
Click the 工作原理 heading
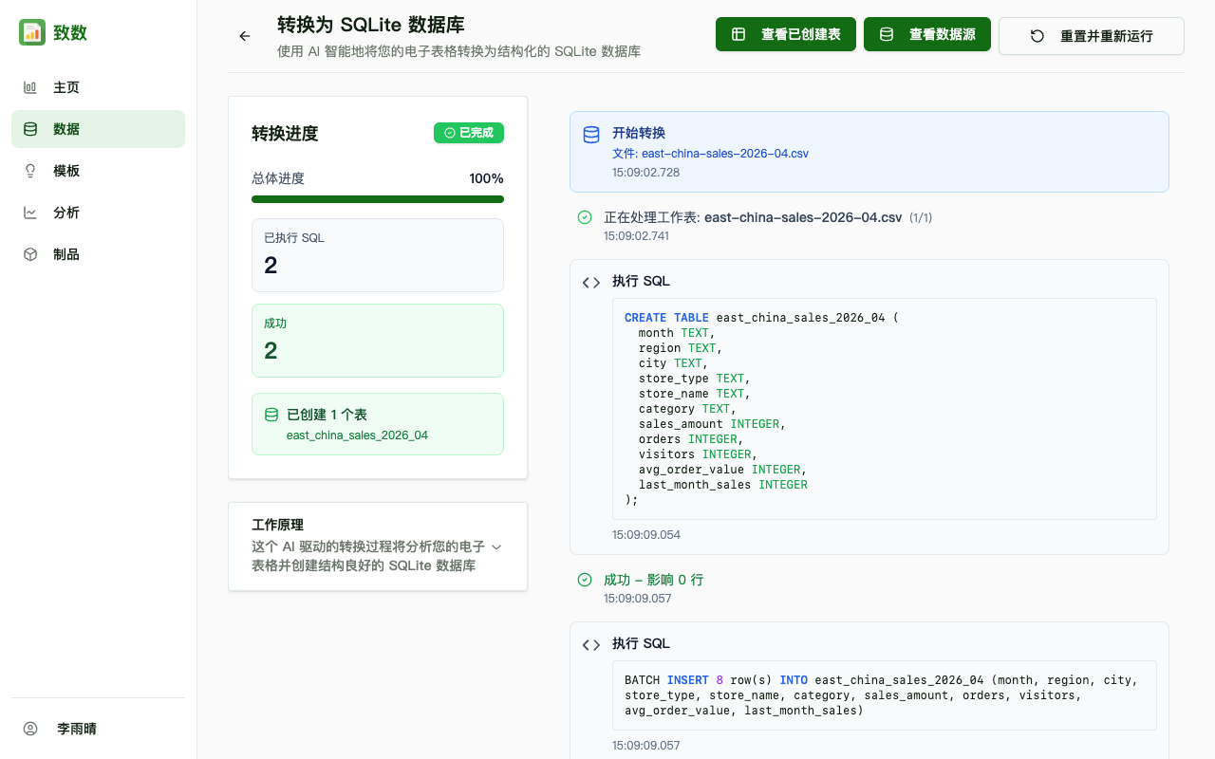point(277,525)
